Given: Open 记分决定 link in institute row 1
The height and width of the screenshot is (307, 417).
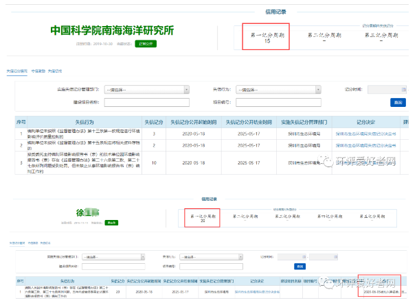Looking at the screenshot, I should pyautogui.click(x=365, y=134).
